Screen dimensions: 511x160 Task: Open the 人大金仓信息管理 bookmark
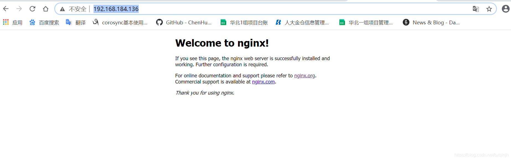click(x=302, y=22)
